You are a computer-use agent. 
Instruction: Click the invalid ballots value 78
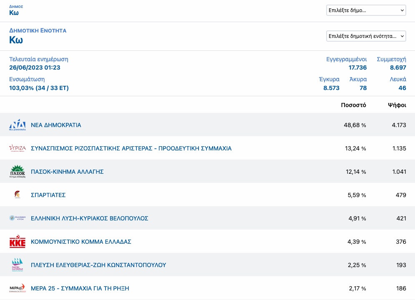(363, 88)
